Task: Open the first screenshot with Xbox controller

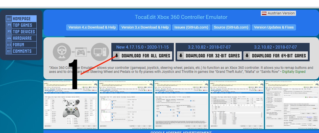Action: tap(70, 104)
